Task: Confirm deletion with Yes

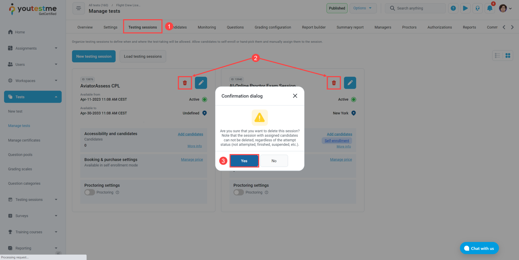Action: 244,161
